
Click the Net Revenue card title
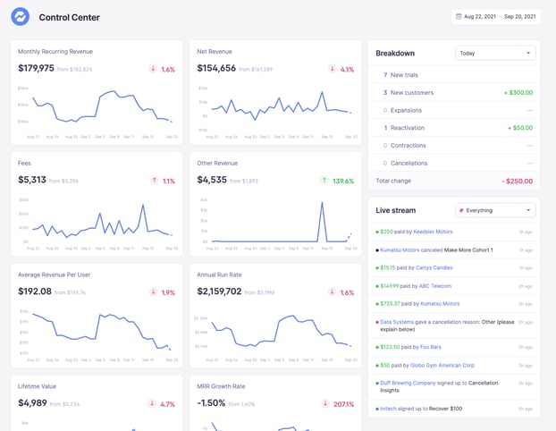coord(215,52)
